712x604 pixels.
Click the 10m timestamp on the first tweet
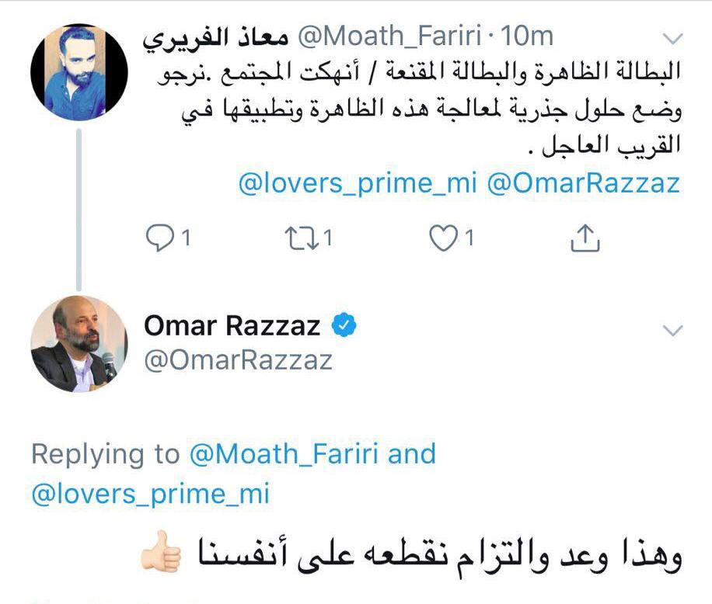coord(527,36)
